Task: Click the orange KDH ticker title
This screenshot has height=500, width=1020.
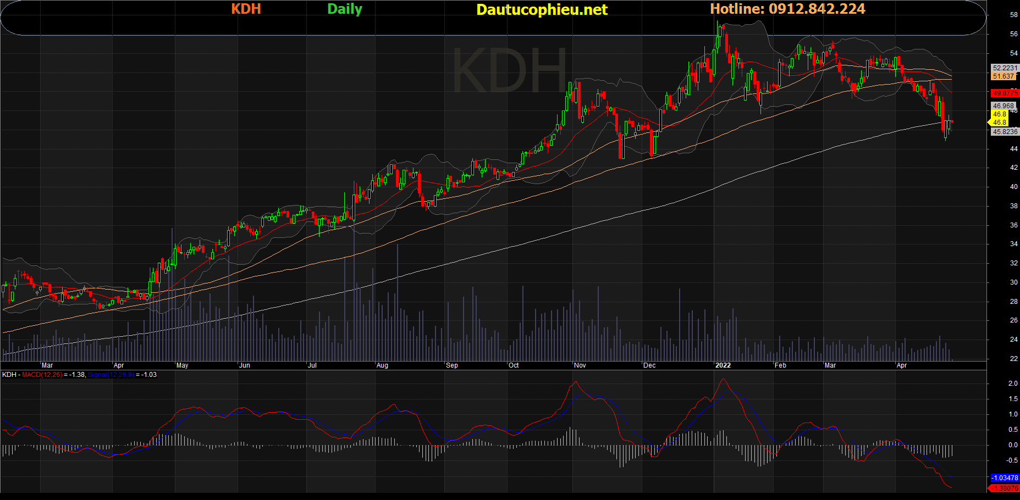Action: coord(246,9)
